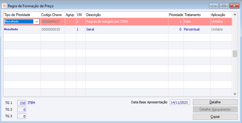This screenshot has width=242, height=123.
Task: Click scrollbar up arrow in grid
Action: 235,14
